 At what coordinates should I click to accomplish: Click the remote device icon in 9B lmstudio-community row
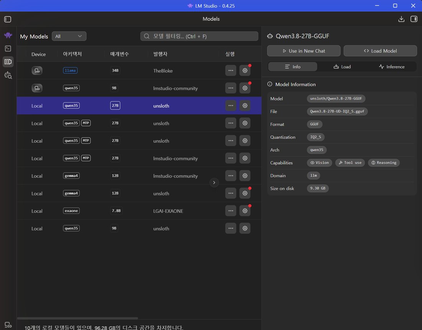37,88
